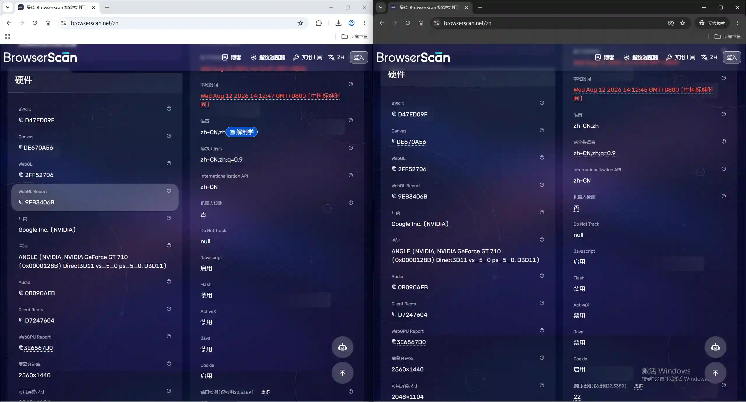Image resolution: width=746 pixels, height=402 pixels.
Task: Reload the page in left window
Action: [x=35, y=23]
